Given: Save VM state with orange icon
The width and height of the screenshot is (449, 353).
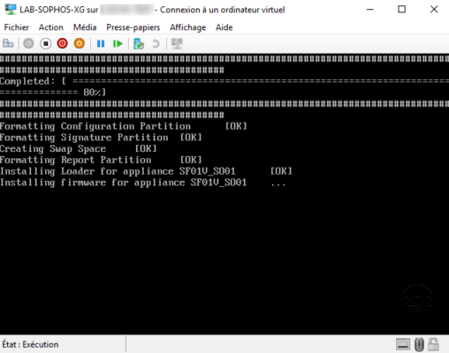Looking at the screenshot, I should coord(80,44).
